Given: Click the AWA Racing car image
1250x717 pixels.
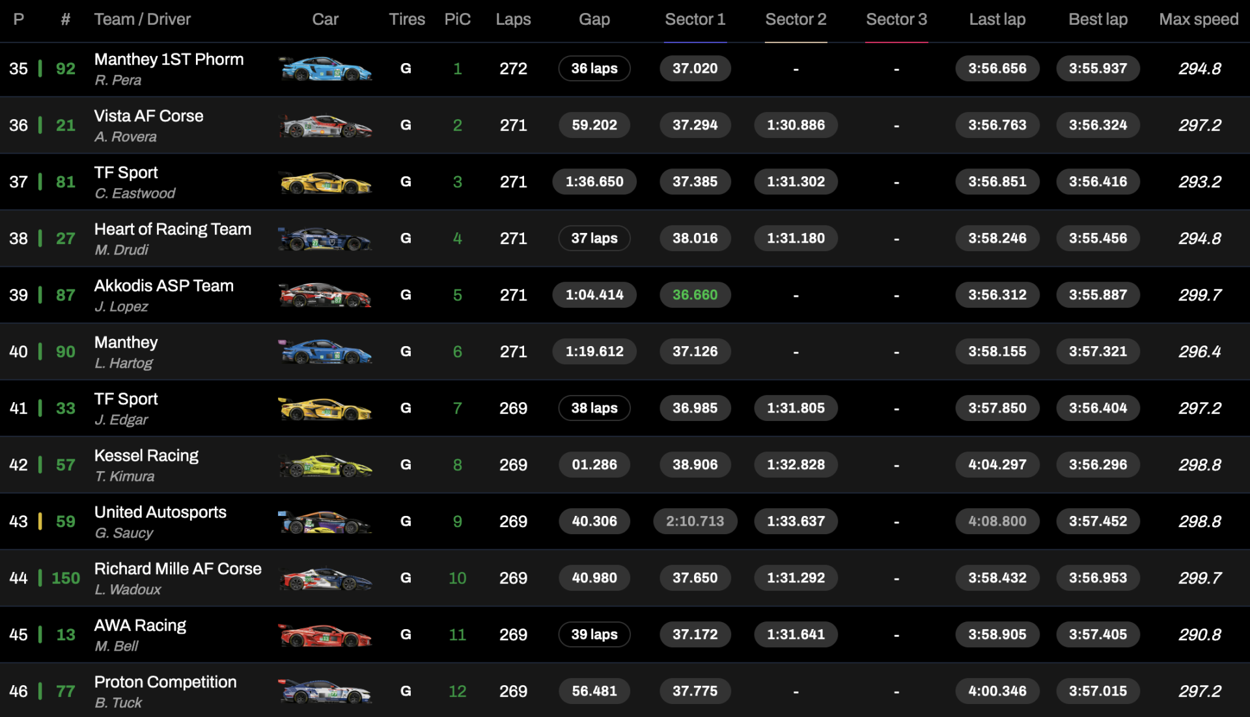Looking at the screenshot, I should point(325,634).
